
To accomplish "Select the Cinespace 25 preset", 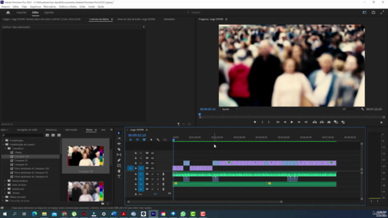I will click(21, 160).
